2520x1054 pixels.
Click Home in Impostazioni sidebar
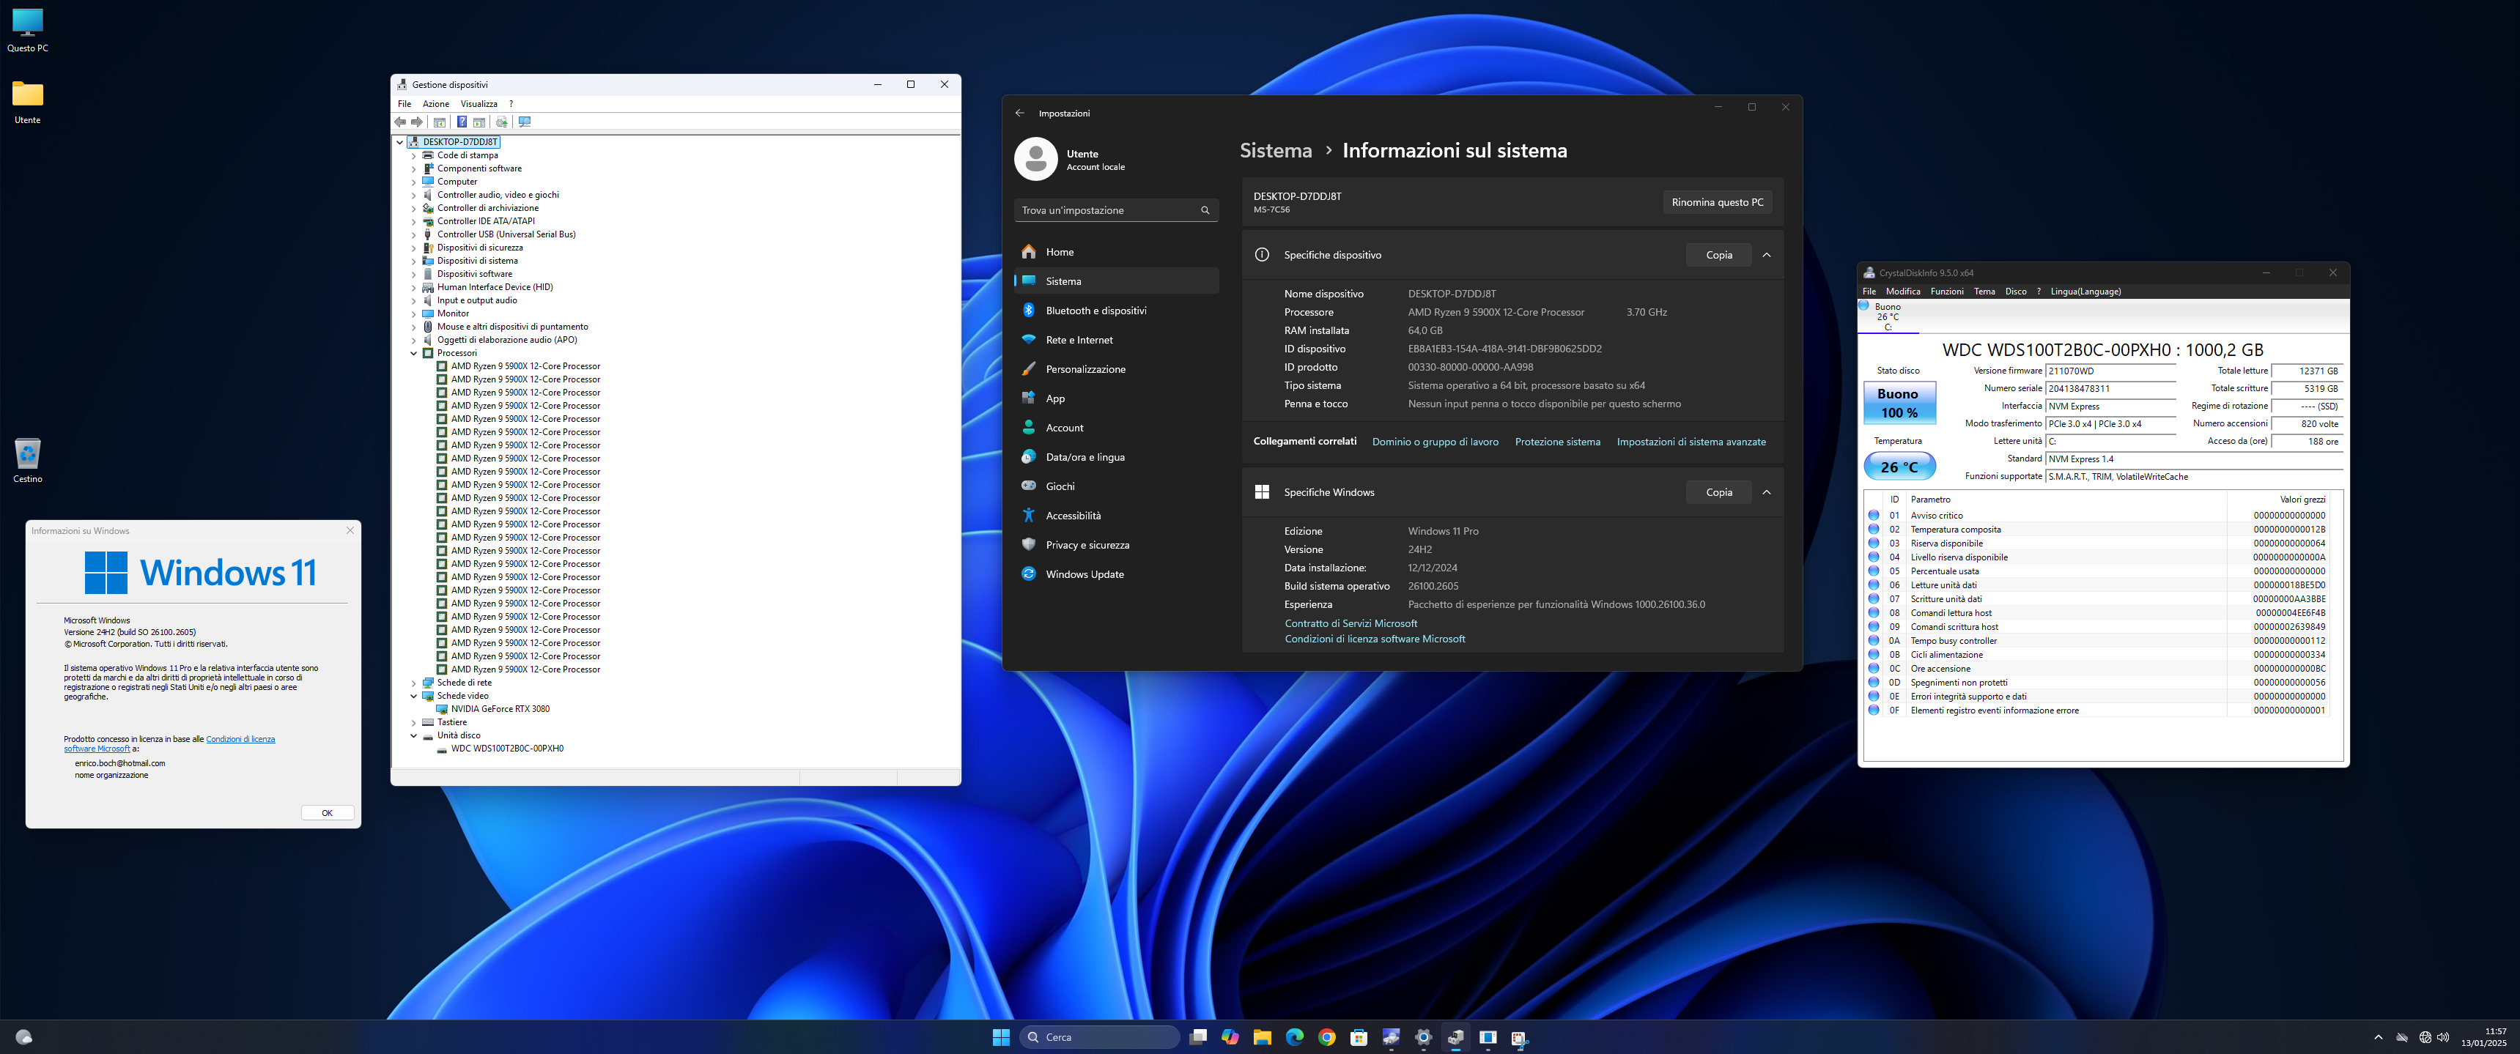[x=1116, y=252]
